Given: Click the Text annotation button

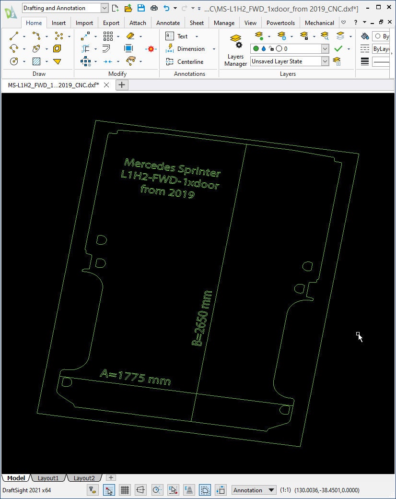Looking at the screenshot, I should click(x=177, y=36).
